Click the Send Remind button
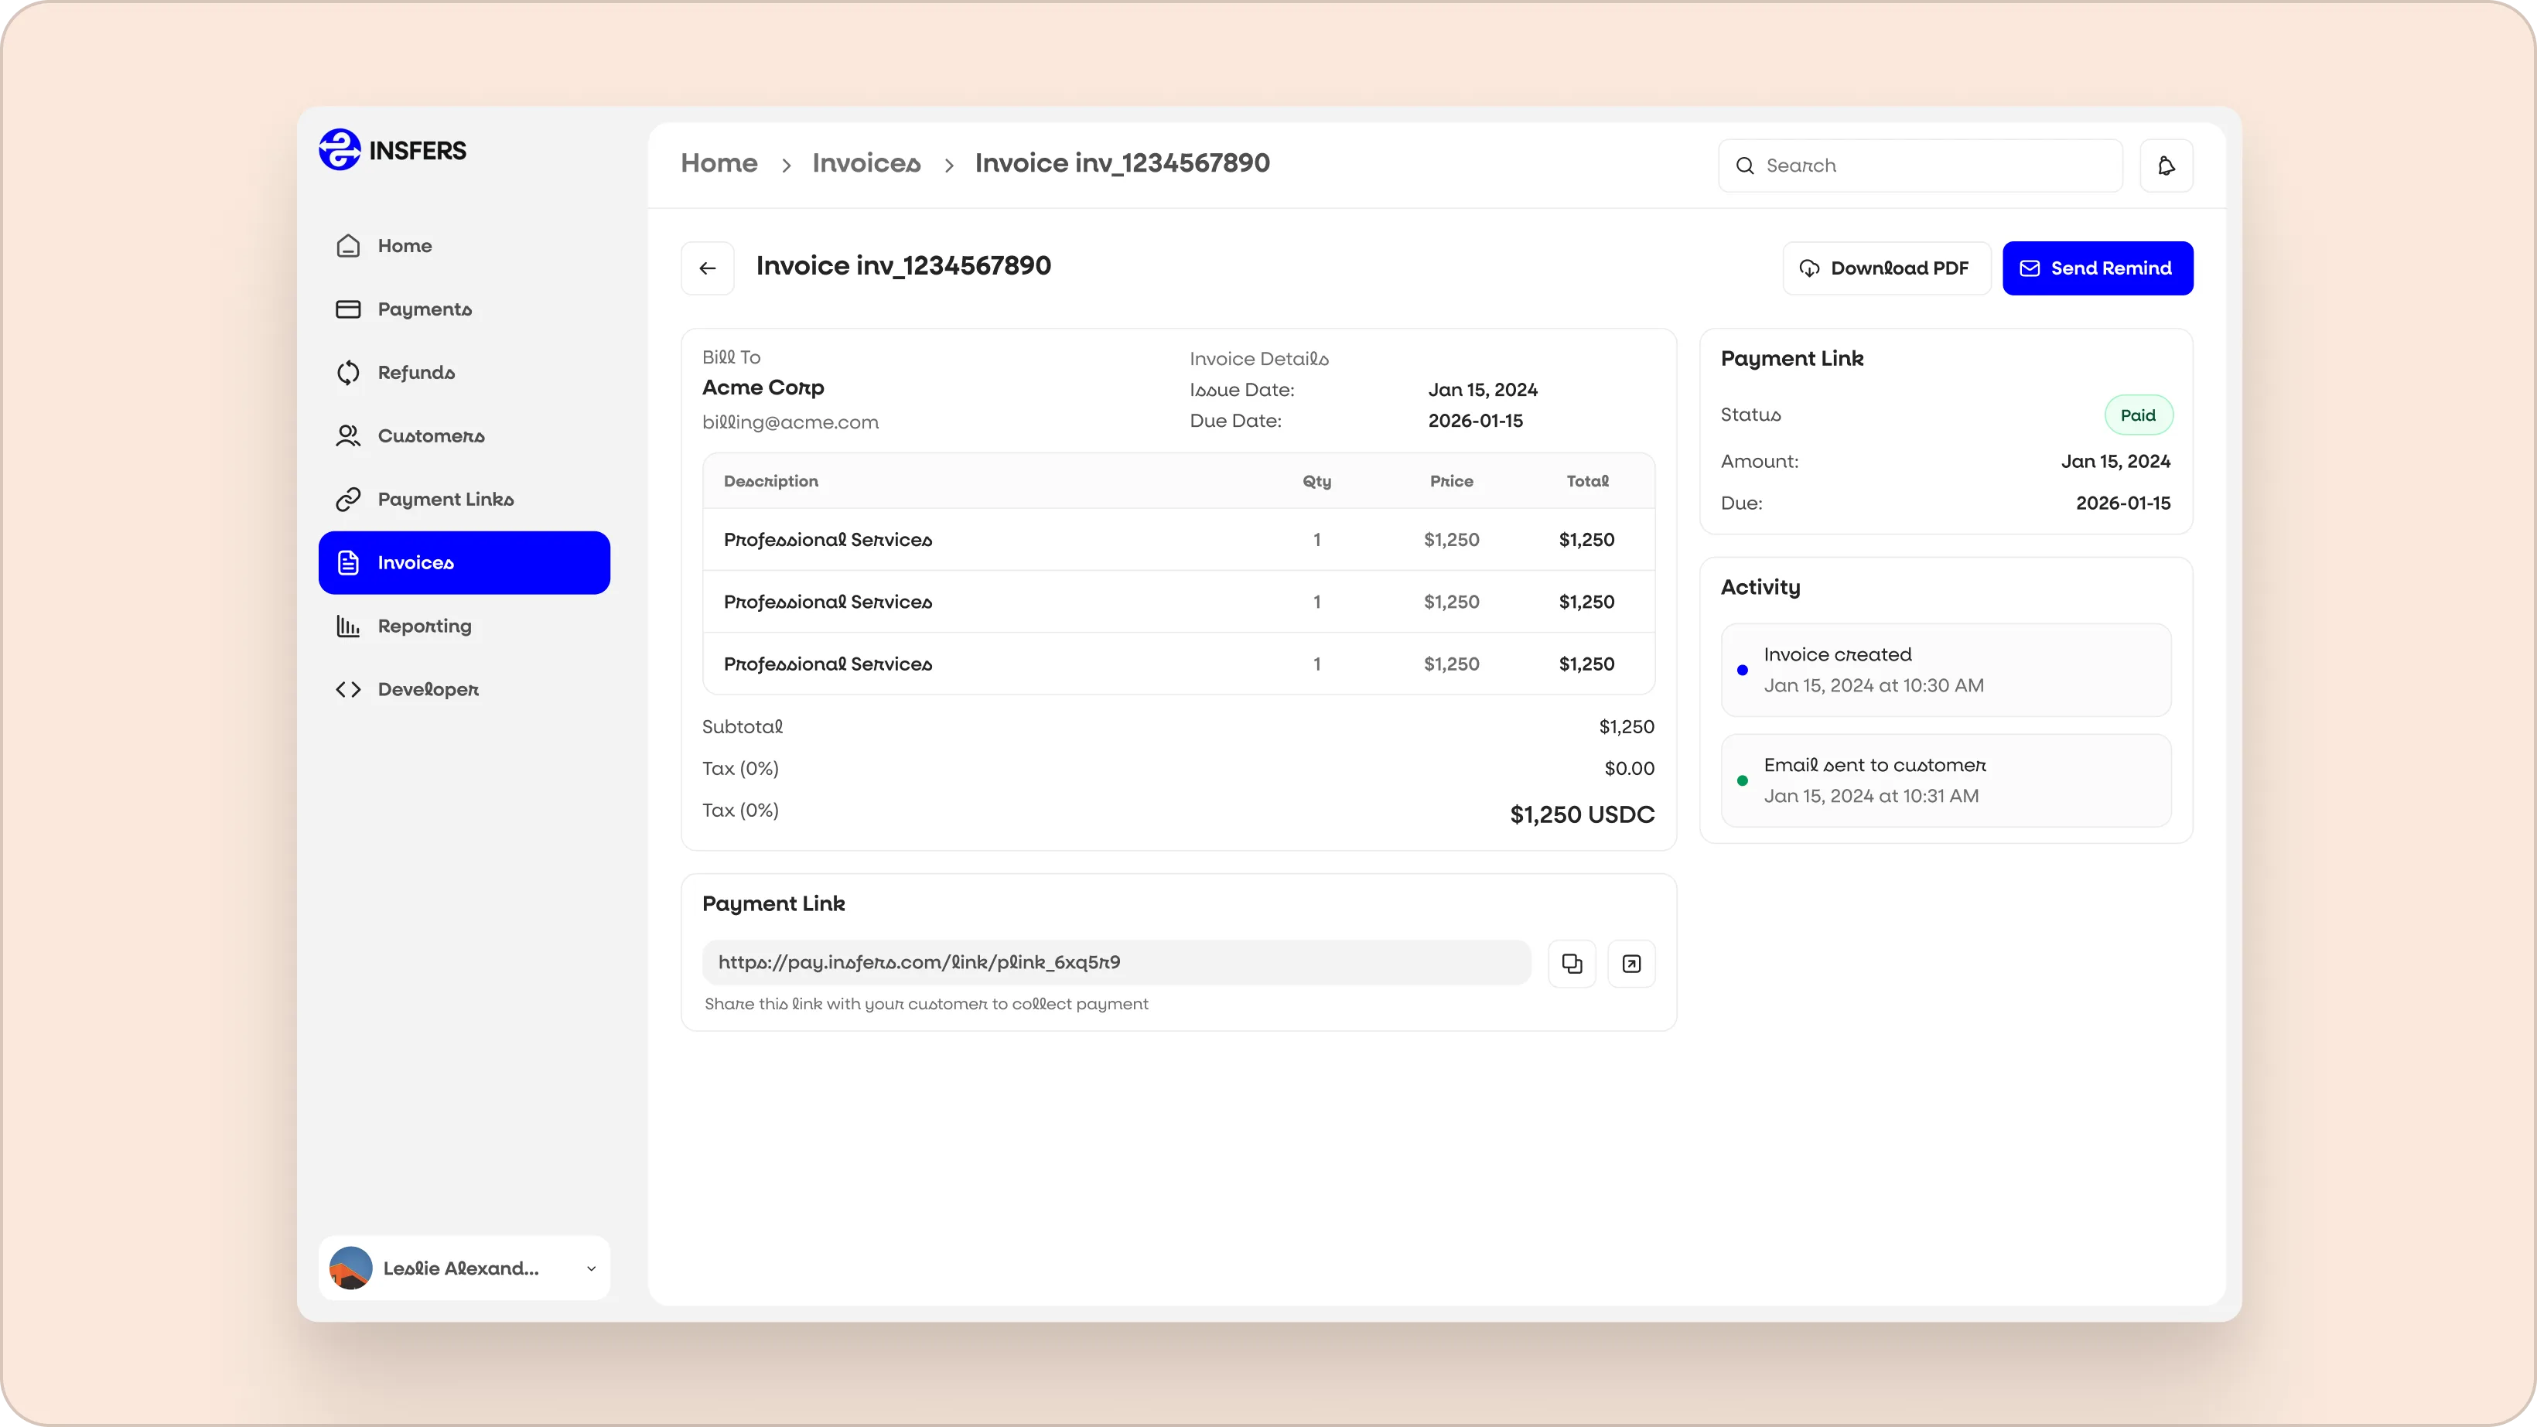Image resolution: width=2537 pixels, height=1427 pixels. point(2098,268)
